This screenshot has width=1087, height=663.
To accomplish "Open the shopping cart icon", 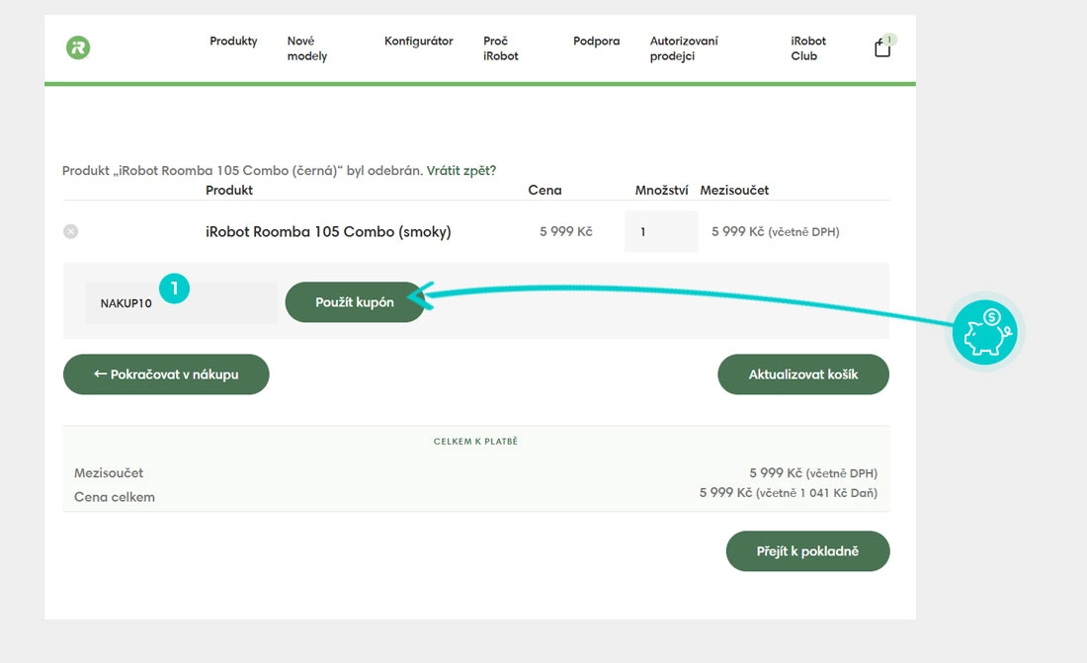I will click(882, 47).
